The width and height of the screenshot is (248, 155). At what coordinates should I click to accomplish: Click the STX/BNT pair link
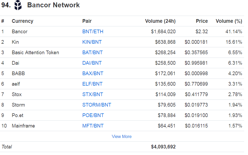93,95
